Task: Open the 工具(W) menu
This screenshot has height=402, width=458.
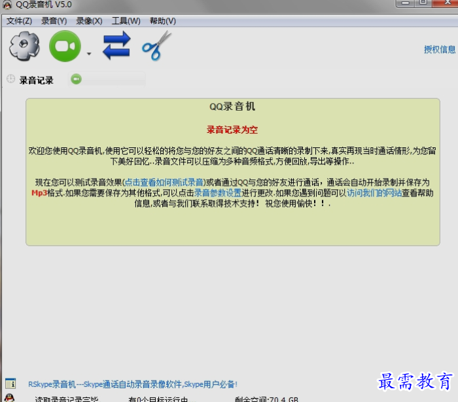Action: point(126,21)
